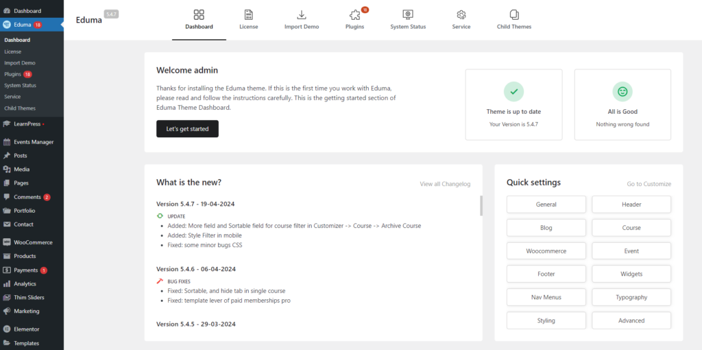The width and height of the screenshot is (702, 350).
Task: Click the Templates folder icon
Action: point(7,343)
